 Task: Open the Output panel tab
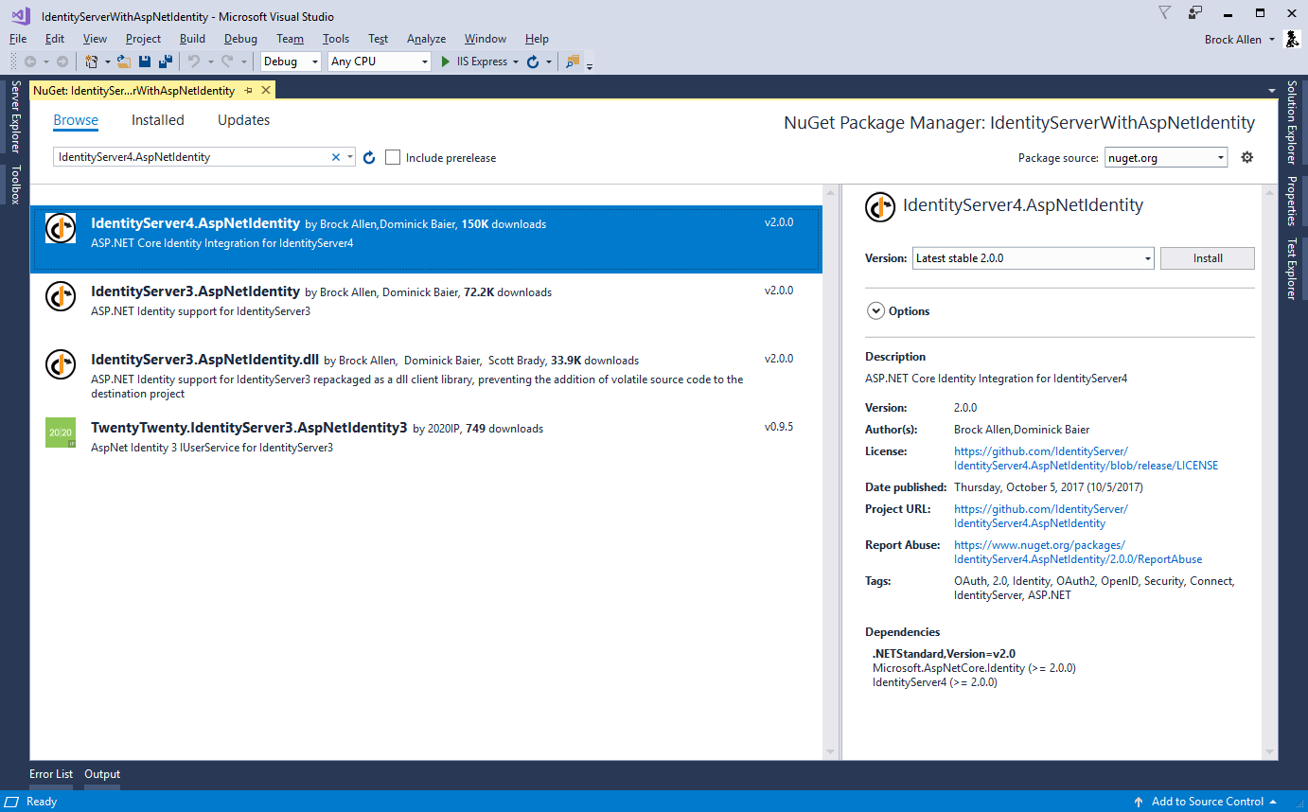click(102, 774)
